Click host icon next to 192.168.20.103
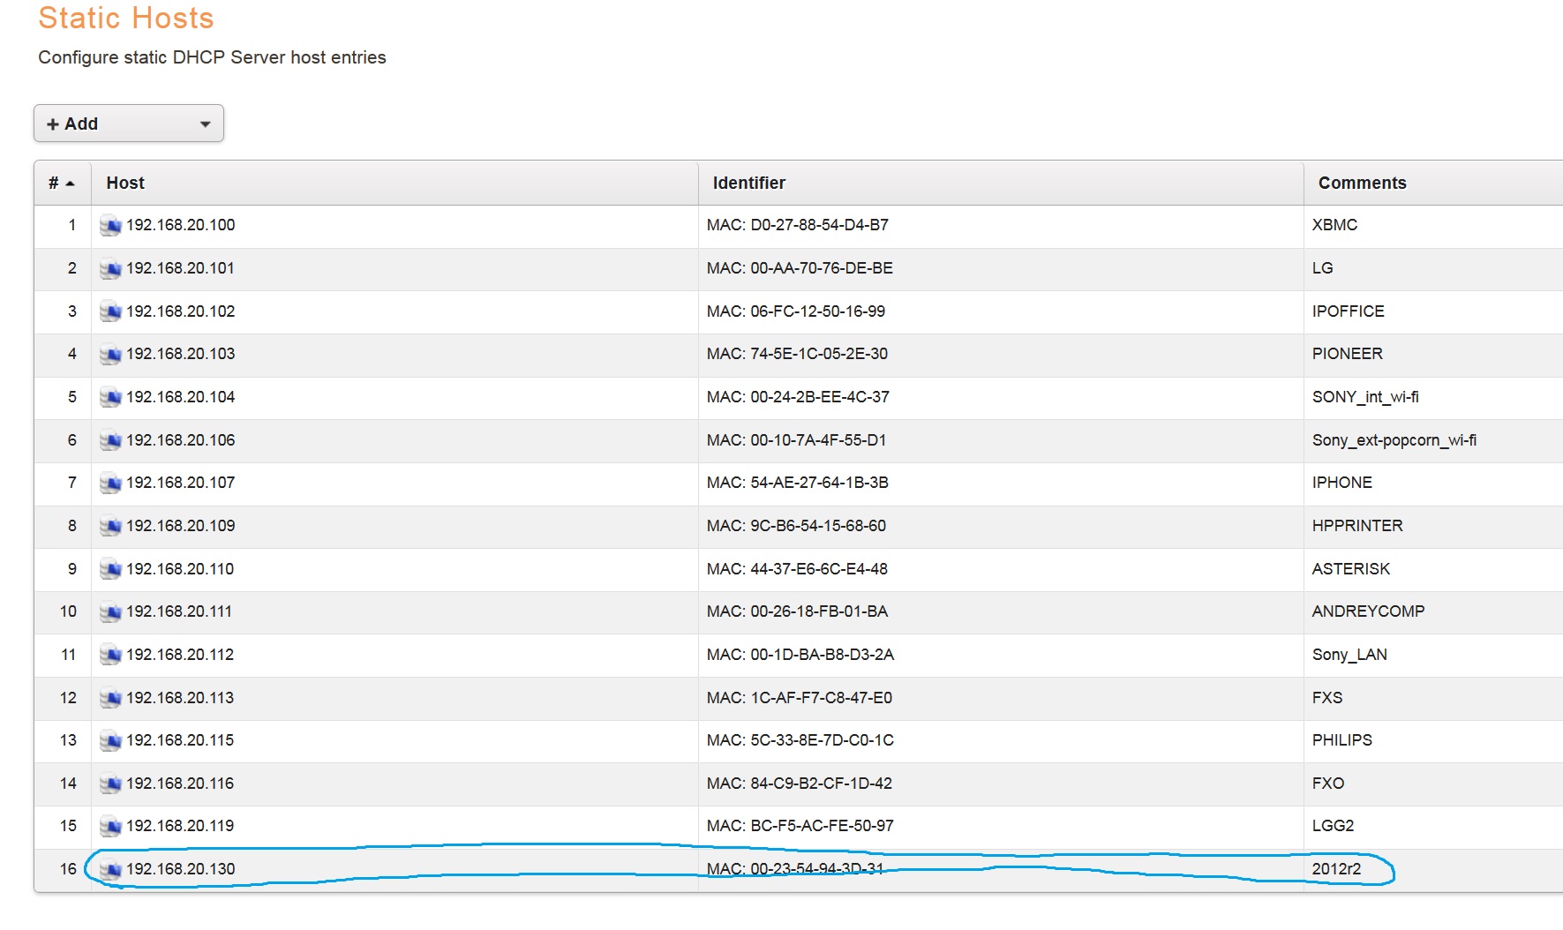Screen dimensions: 1563x930 pos(110,355)
